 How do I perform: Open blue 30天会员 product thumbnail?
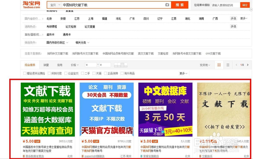click(107, 110)
